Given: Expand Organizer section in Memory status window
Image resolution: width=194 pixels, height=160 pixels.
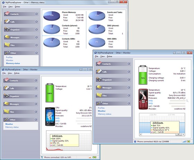Looking at the screenshot, I should 36,29.
